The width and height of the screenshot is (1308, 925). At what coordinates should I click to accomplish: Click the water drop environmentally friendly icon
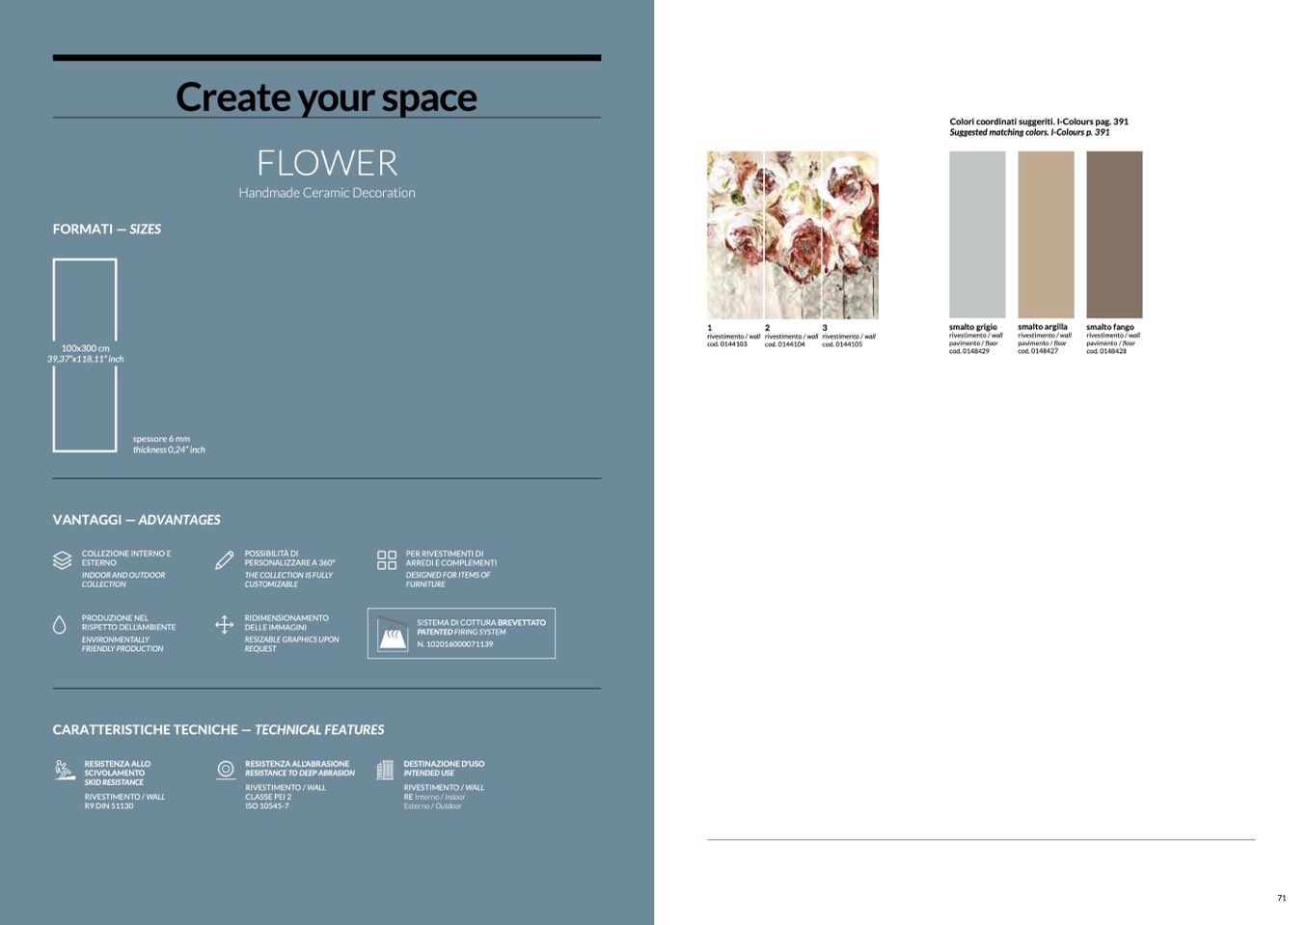(60, 625)
